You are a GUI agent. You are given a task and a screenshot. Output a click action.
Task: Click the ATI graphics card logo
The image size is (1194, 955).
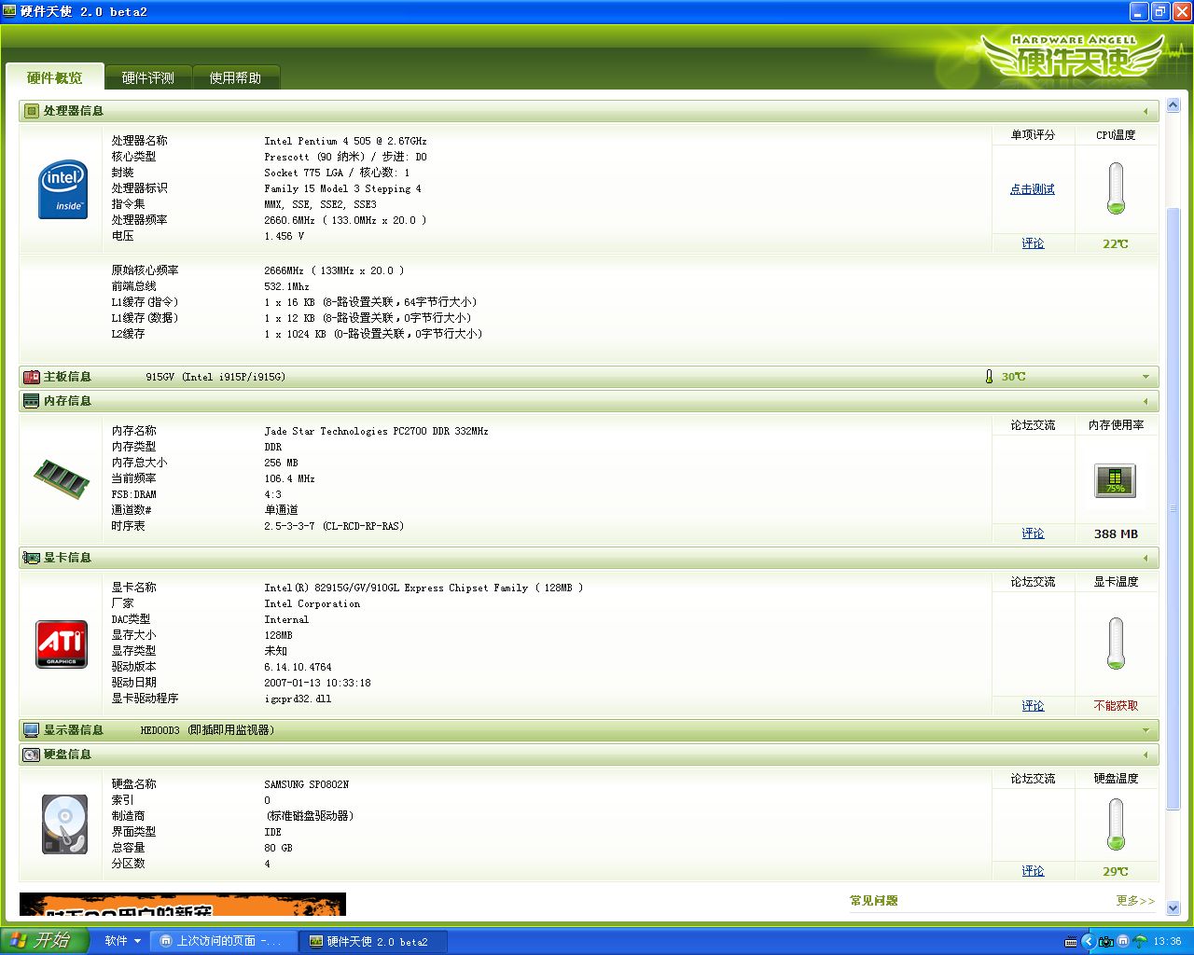[62, 644]
